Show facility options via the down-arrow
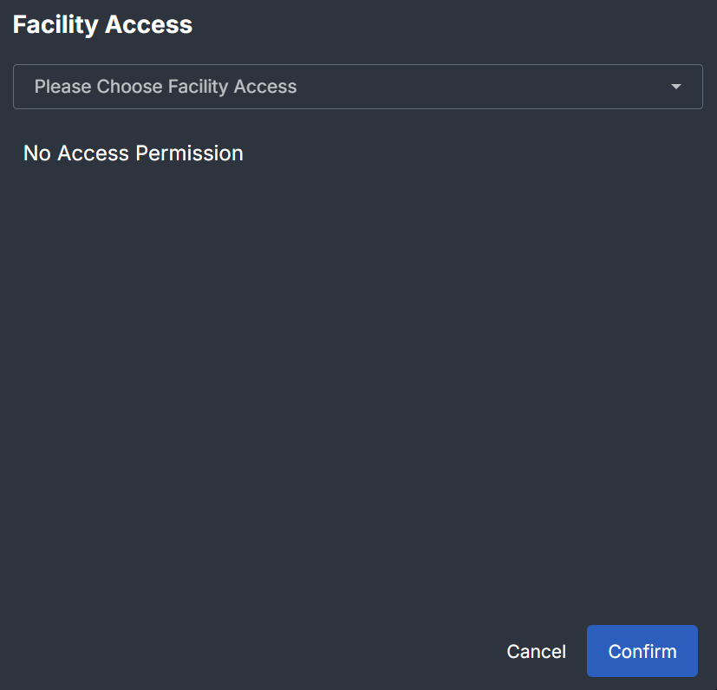717x690 pixels. coord(675,87)
